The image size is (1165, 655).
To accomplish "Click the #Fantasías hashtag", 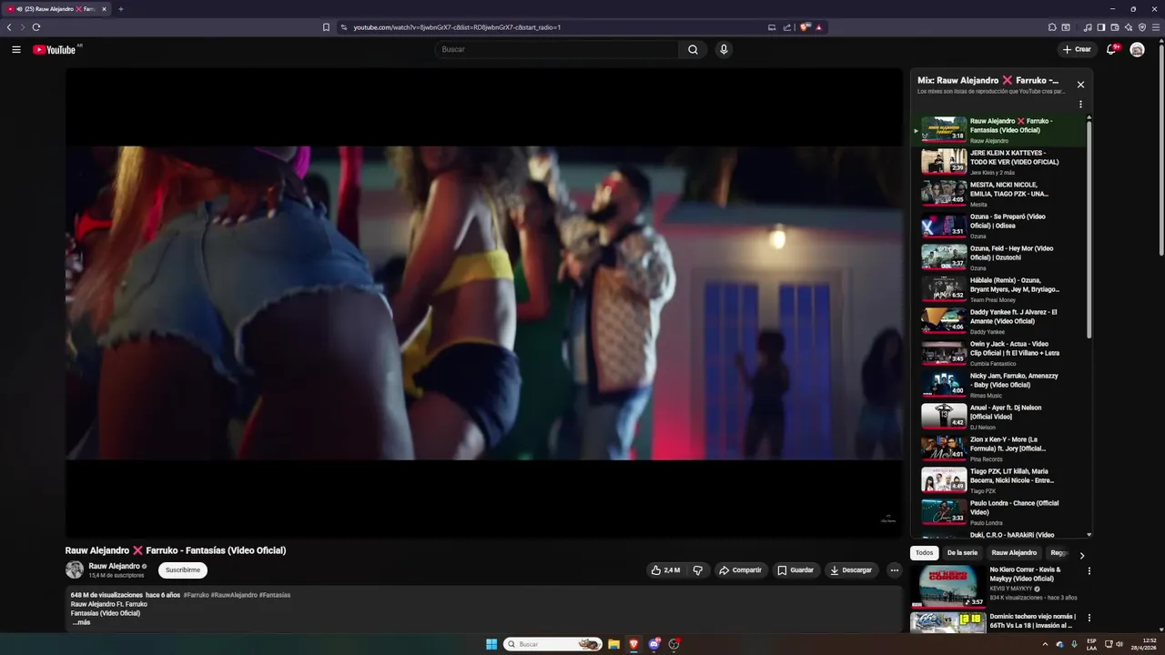I will tap(275, 595).
